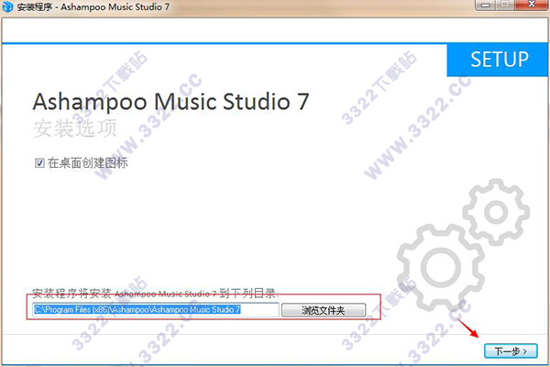Click the installer icon in title bar
The image size is (550, 367).
tap(7, 6)
